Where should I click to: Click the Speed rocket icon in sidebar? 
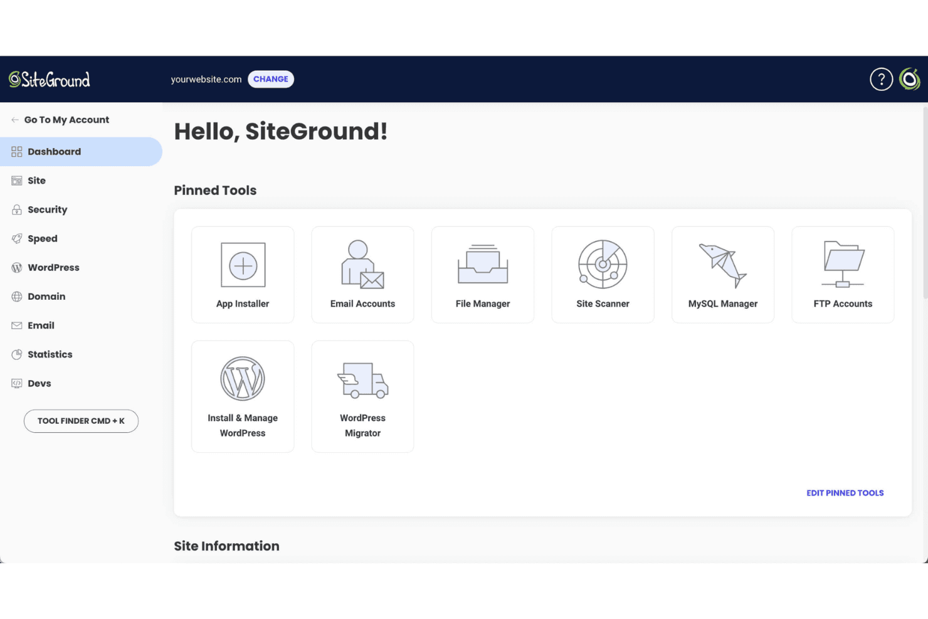[x=17, y=238]
